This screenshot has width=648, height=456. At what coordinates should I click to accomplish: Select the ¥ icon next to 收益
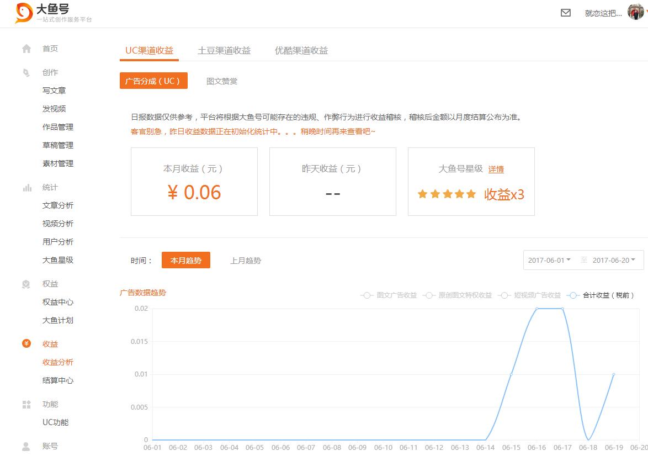pyautogui.click(x=26, y=343)
